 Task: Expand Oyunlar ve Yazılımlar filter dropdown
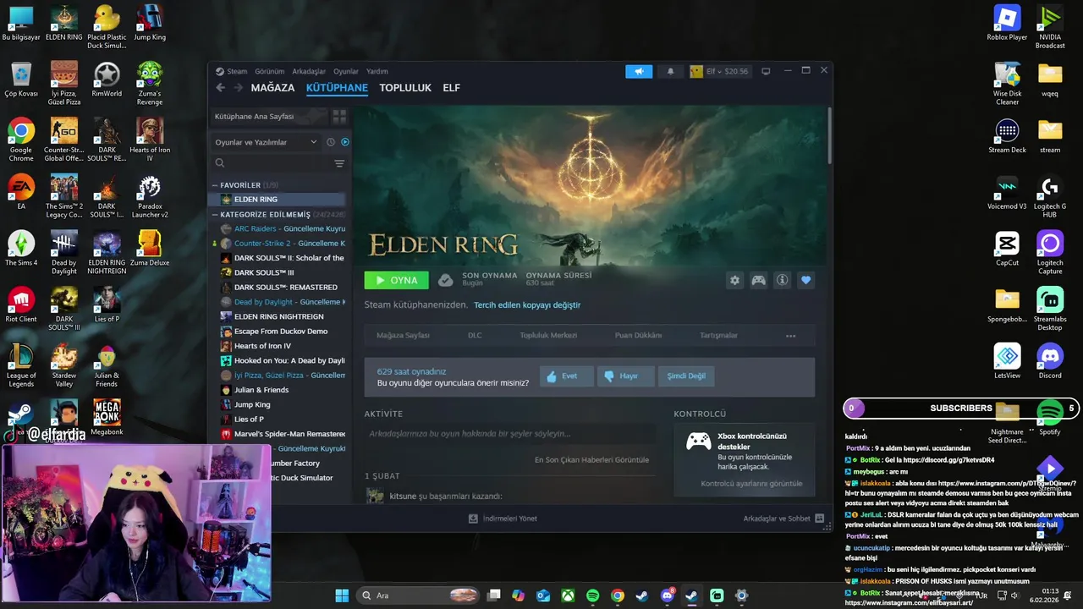pos(266,142)
